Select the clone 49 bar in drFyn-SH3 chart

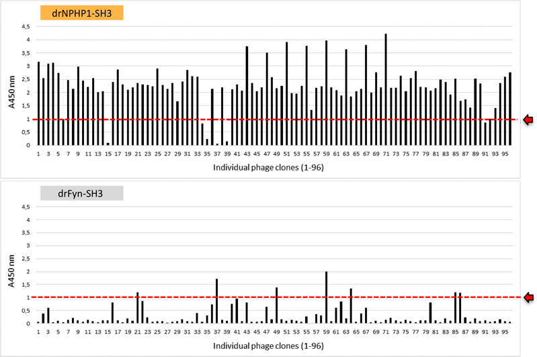coord(277,305)
